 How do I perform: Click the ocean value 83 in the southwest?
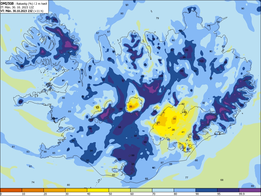pos(28,152)
